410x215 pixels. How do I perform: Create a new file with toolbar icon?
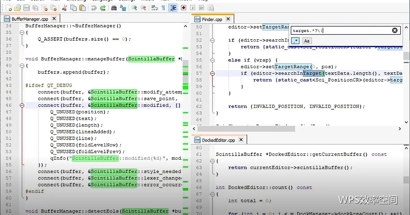pos(9,8)
